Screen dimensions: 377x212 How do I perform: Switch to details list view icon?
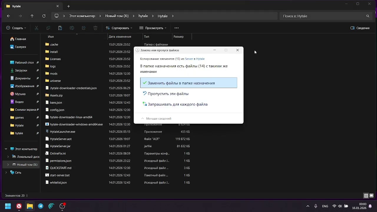(366, 196)
